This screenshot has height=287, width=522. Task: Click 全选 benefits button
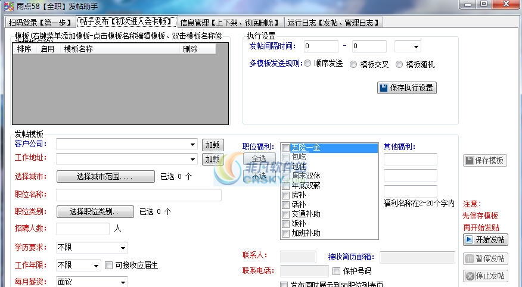click(259, 158)
